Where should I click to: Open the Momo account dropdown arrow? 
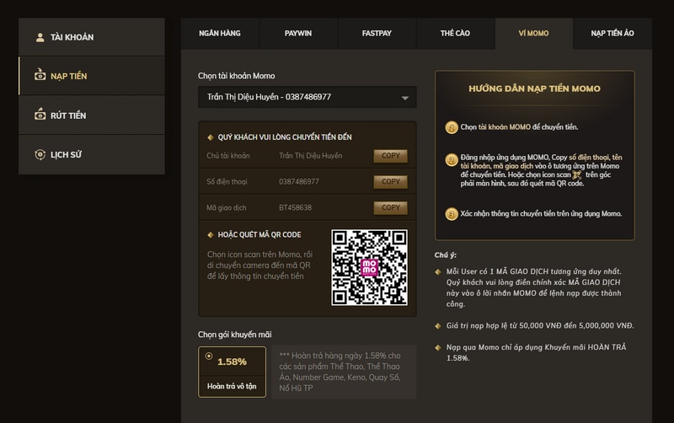click(x=406, y=98)
